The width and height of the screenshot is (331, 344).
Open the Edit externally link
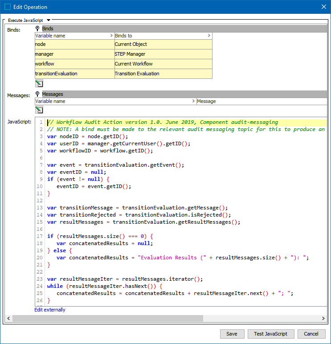click(x=50, y=310)
